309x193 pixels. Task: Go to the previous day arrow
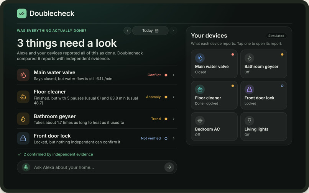tap(128, 31)
